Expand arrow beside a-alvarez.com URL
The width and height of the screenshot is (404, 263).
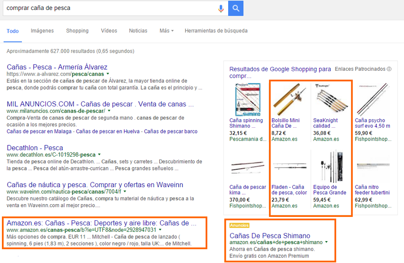pyautogui.click(x=108, y=74)
